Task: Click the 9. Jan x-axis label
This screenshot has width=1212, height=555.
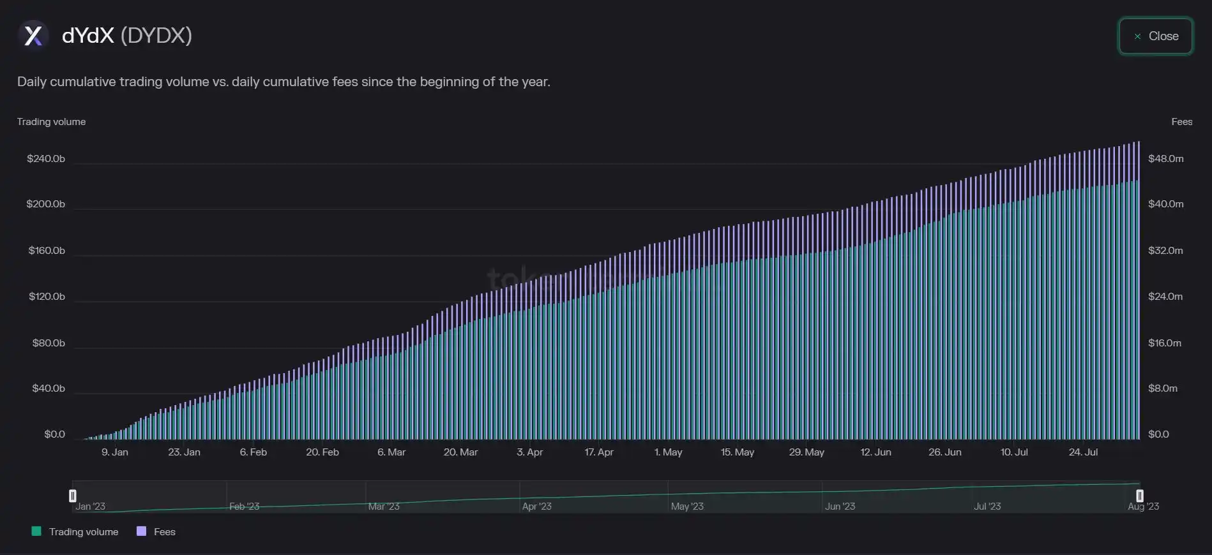Action: pyautogui.click(x=115, y=452)
